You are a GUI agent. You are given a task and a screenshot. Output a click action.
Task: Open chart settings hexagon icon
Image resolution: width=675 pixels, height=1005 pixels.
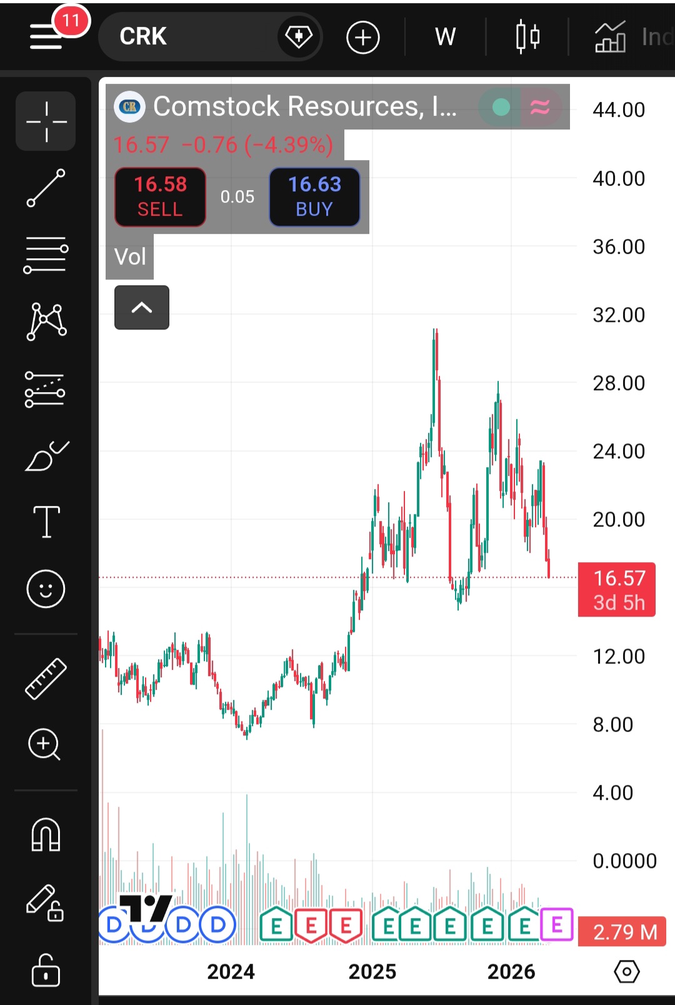point(627,972)
